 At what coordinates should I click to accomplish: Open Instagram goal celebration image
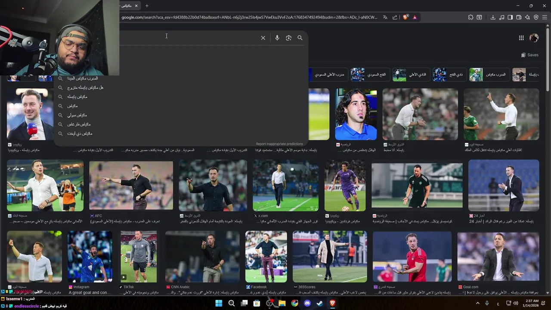pyautogui.click(x=90, y=257)
